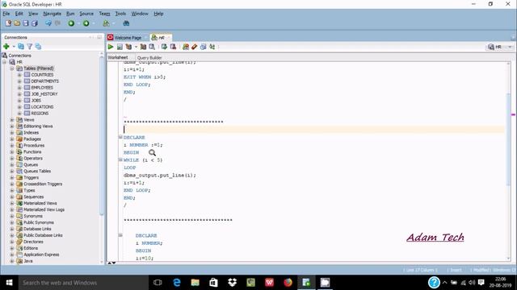
Task: Switch to the Welcome Page tab
Action: pos(128,38)
